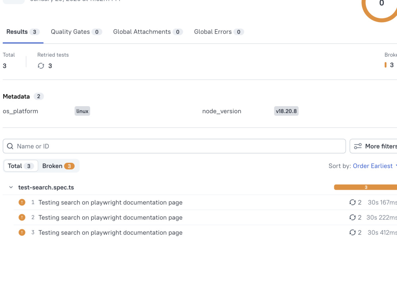
Task: Open test 1 Testing search on playwright documentation
Action: tap(110, 202)
